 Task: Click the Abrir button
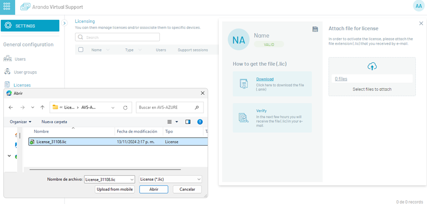pos(154,189)
